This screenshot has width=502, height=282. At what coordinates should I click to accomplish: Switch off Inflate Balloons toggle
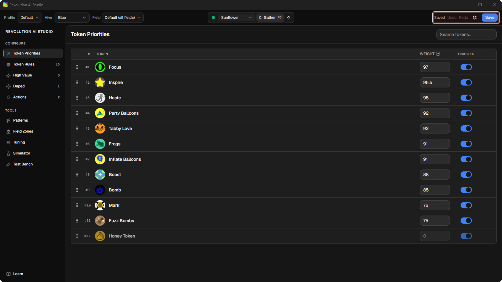pyautogui.click(x=466, y=159)
